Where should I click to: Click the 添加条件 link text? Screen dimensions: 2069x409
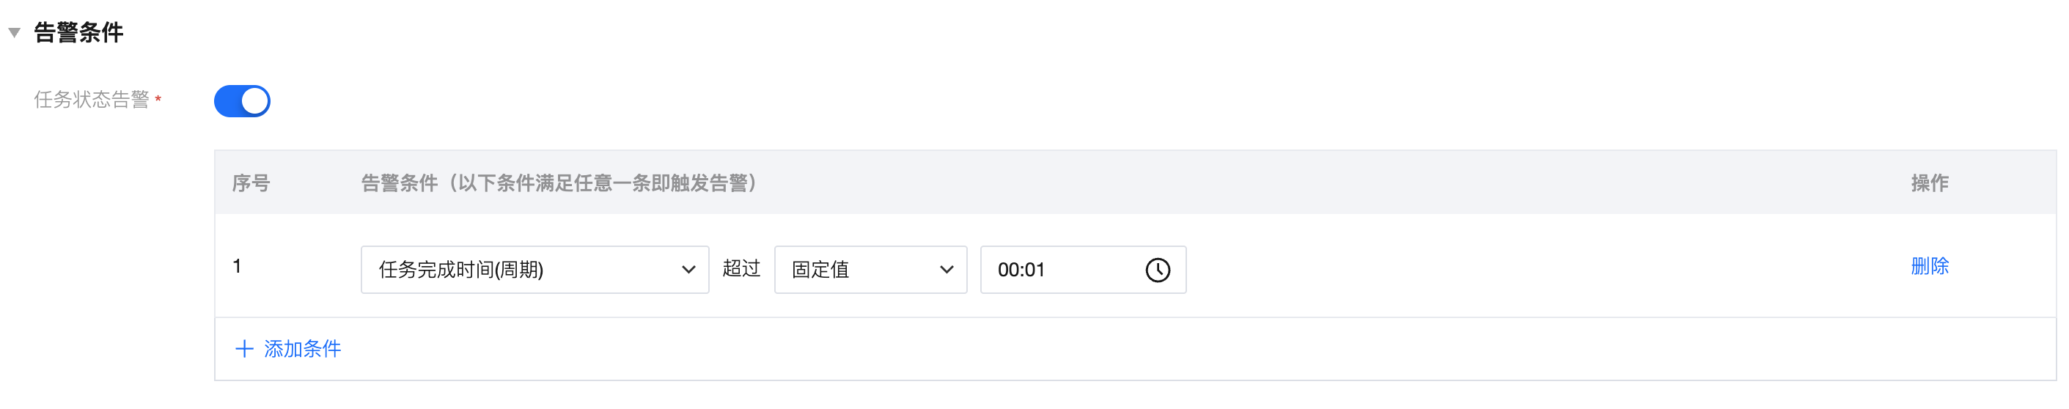(302, 349)
